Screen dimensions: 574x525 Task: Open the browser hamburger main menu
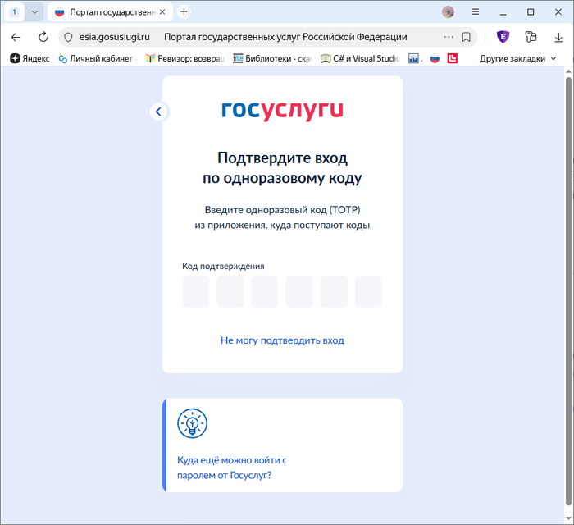pos(476,11)
